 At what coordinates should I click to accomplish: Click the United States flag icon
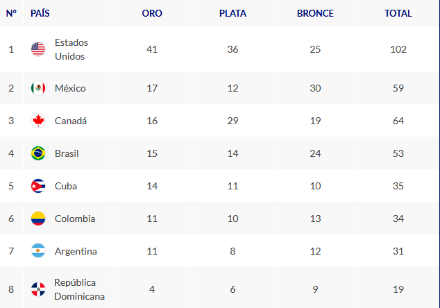(38, 49)
